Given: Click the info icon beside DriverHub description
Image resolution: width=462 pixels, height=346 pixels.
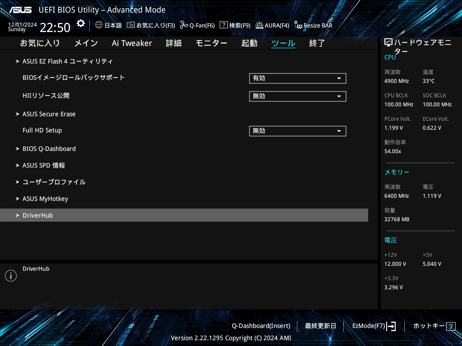Looking at the screenshot, I should [x=11, y=276].
